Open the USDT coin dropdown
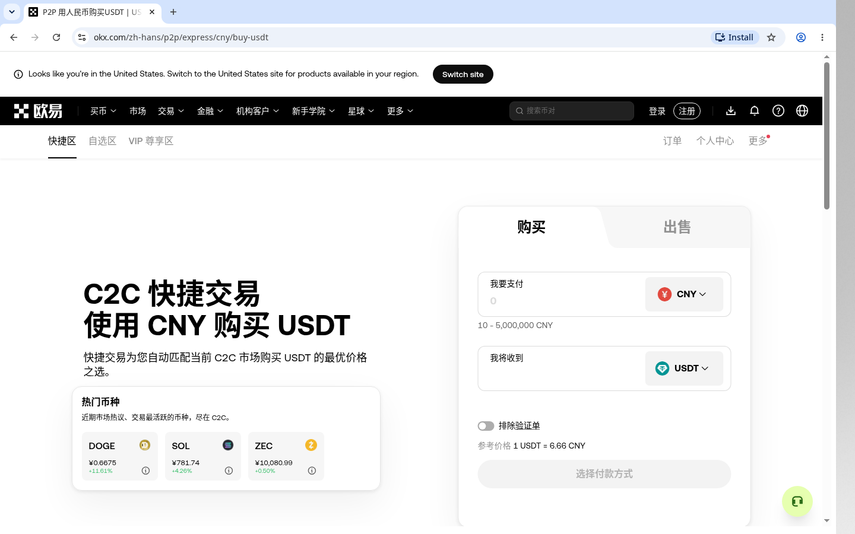855x534 pixels. [684, 368]
